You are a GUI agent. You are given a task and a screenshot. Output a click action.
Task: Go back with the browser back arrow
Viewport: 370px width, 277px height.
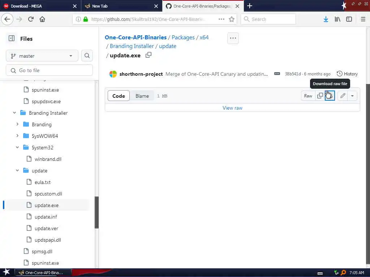click(x=7, y=19)
